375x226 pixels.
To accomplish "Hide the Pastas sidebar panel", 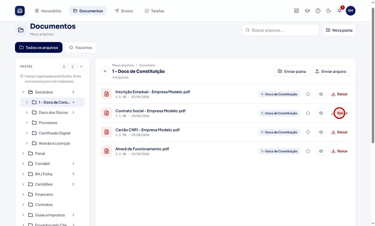I will click(x=81, y=66).
